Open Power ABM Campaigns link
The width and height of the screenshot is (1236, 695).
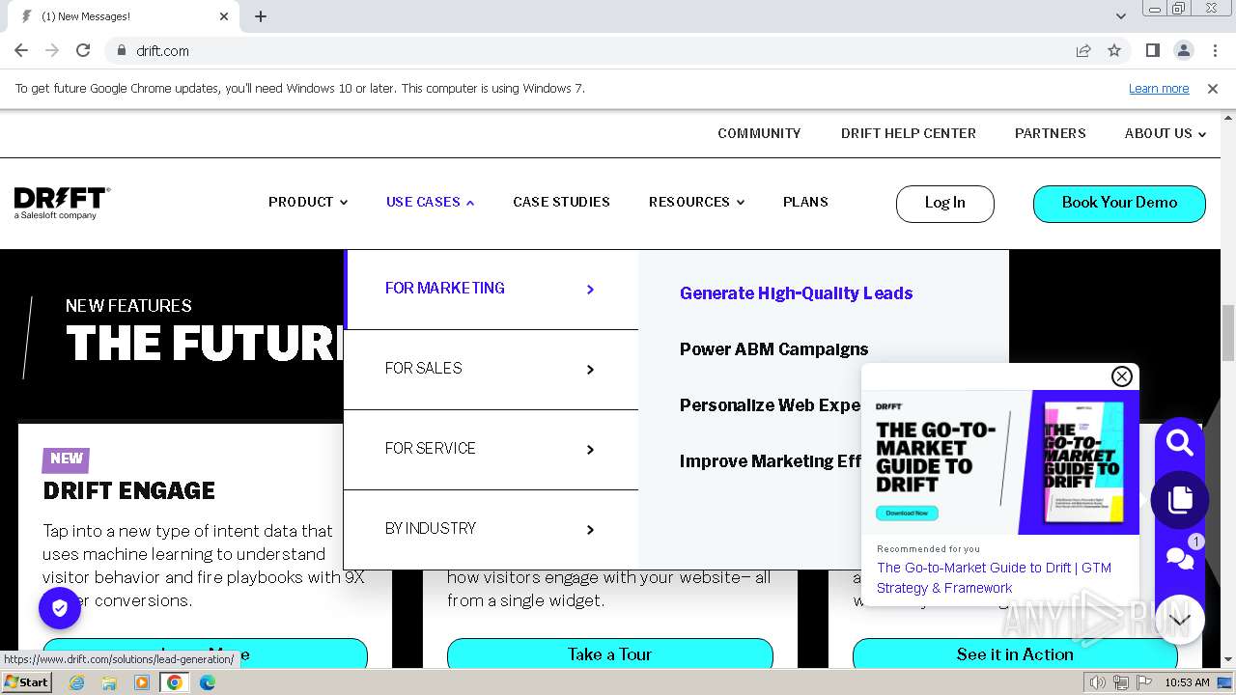tap(773, 349)
